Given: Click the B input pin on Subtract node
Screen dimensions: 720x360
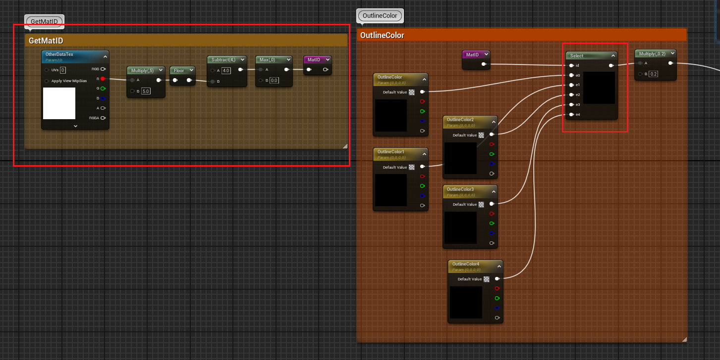Looking at the screenshot, I should tap(212, 81).
